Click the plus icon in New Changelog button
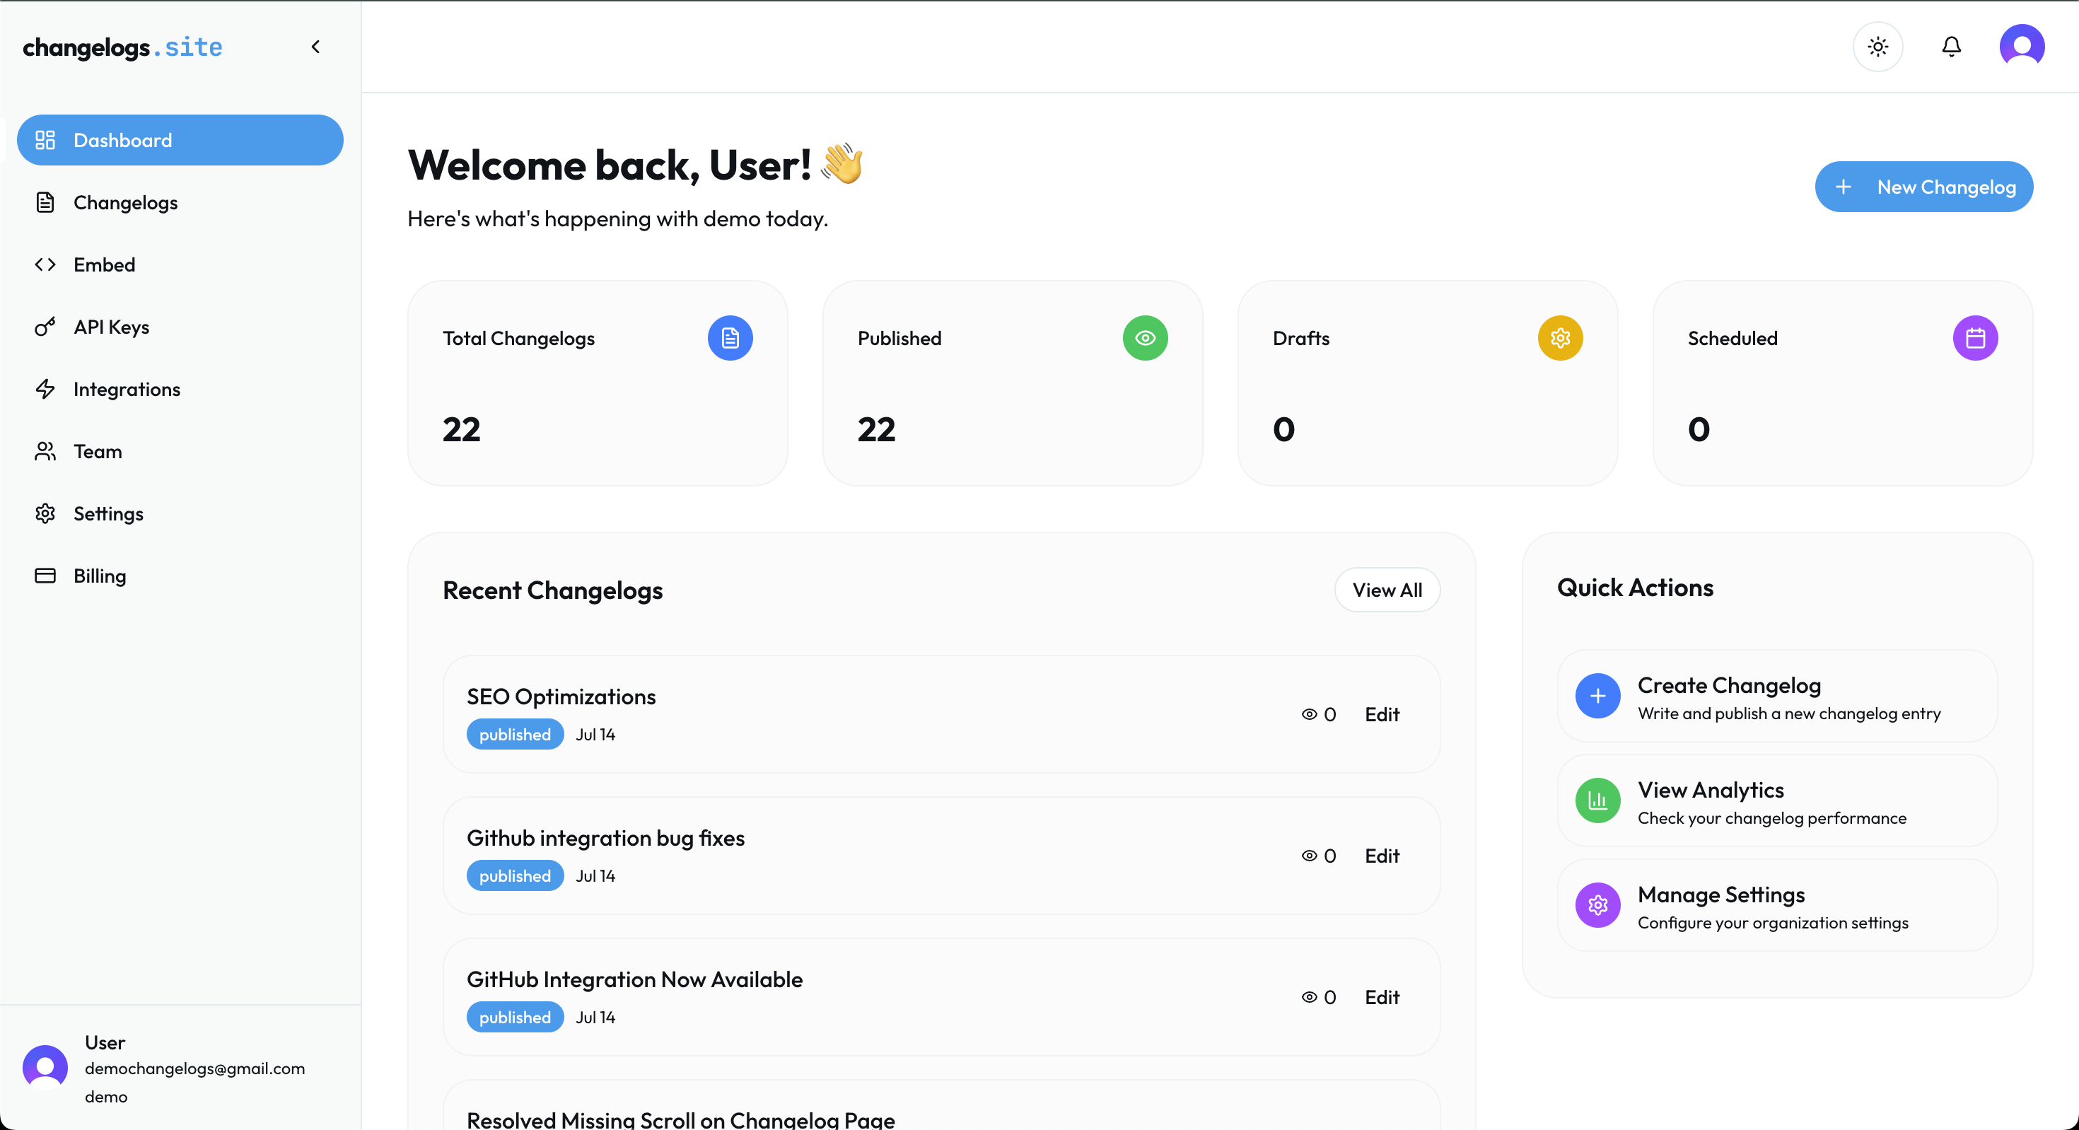2079x1130 pixels. pyautogui.click(x=1844, y=187)
